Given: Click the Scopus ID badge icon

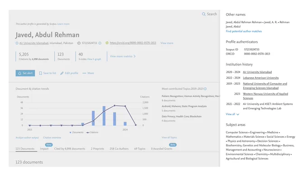Looking at the screenshot, I should click(x=79, y=43).
